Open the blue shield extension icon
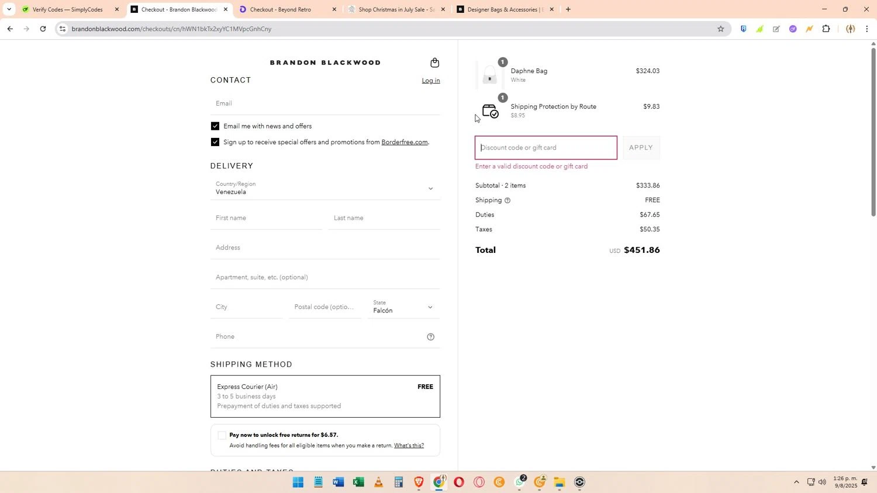The height and width of the screenshot is (493, 877). pyautogui.click(x=743, y=29)
